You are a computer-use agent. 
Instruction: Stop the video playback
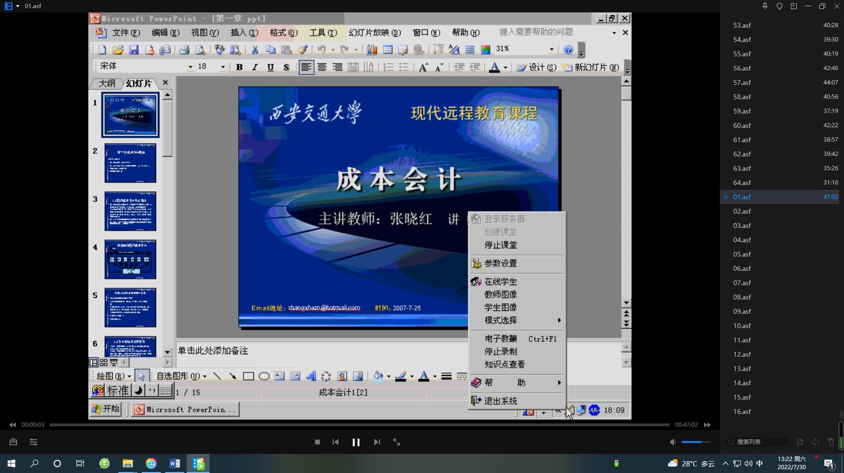[x=317, y=442]
